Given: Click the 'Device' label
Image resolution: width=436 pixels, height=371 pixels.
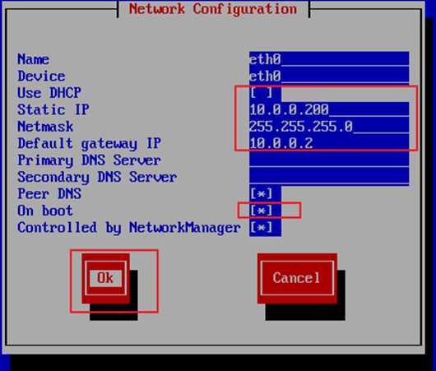Looking at the screenshot, I should [x=41, y=76].
